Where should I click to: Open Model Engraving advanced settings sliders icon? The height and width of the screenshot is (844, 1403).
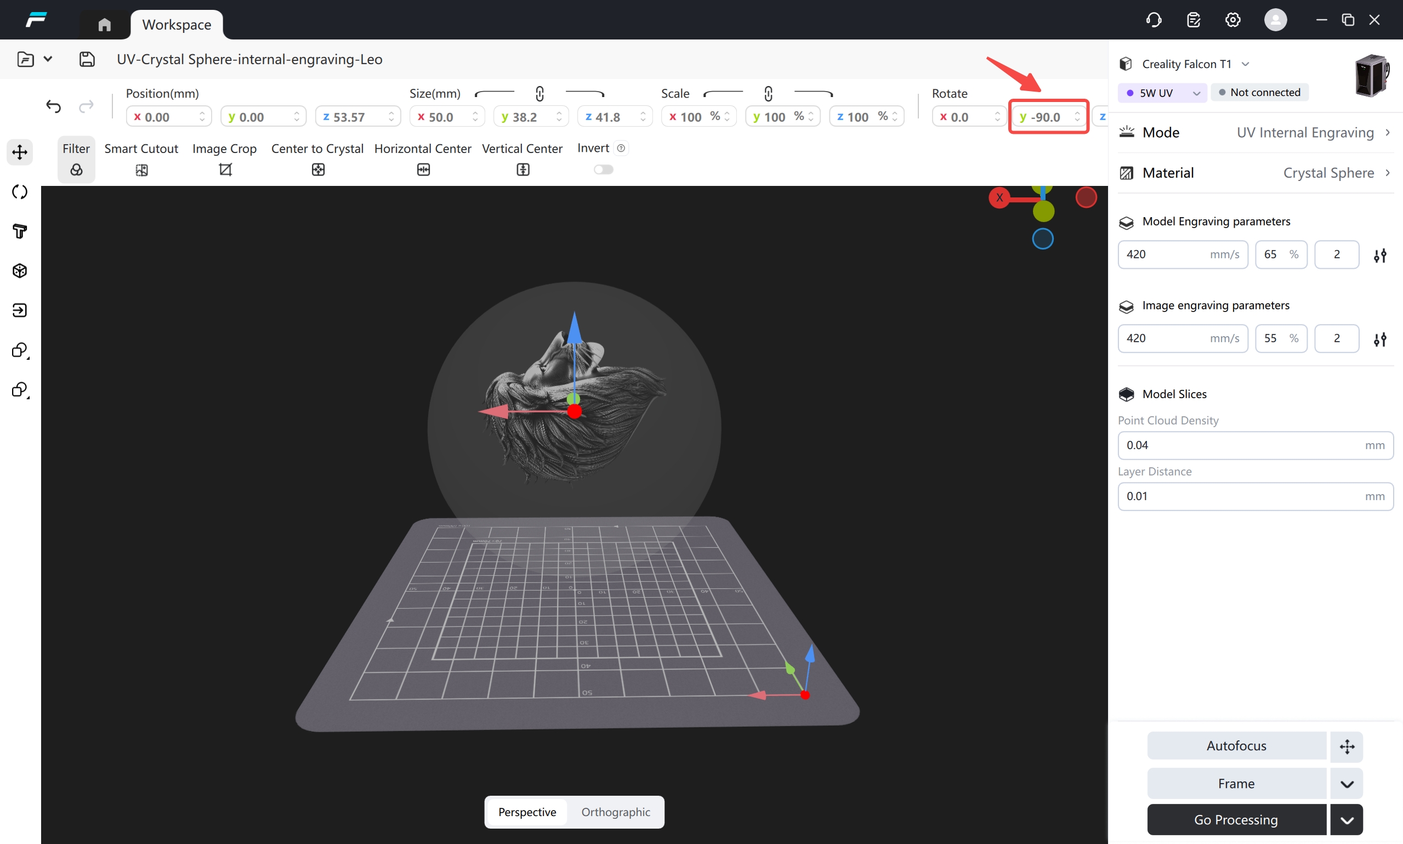coord(1379,256)
